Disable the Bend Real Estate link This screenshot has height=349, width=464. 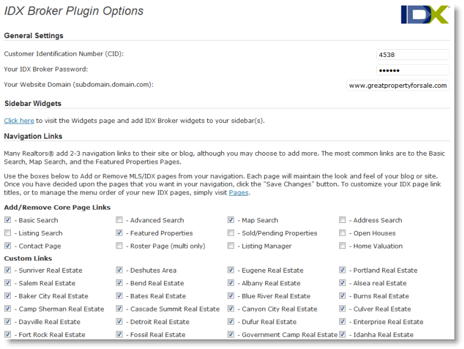(119, 283)
